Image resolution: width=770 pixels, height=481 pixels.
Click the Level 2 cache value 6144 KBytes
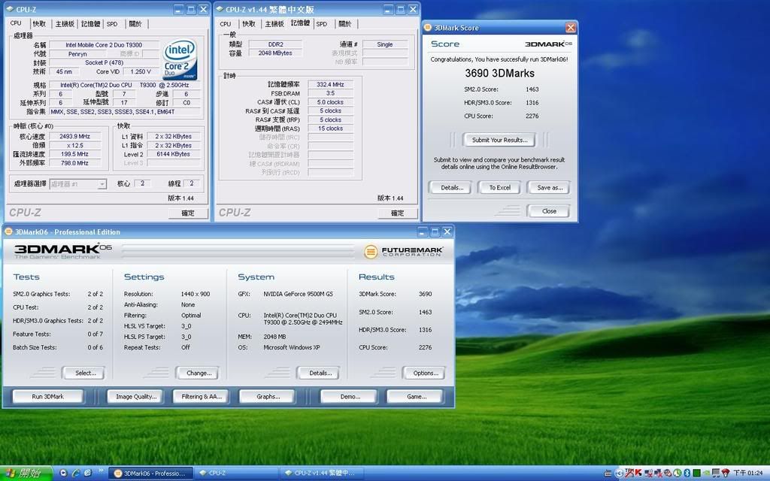(173, 154)
